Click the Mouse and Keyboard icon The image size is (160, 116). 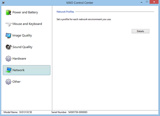click(8, 24)
